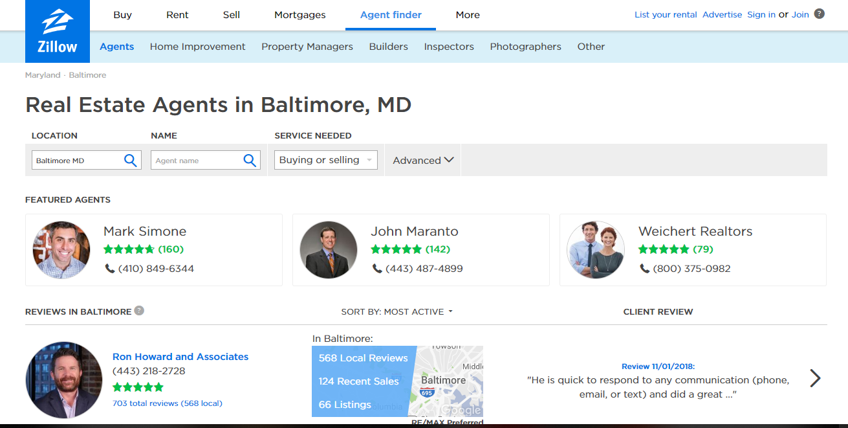
Task: Click 66 Listings stat
Action: coord(345,405)
